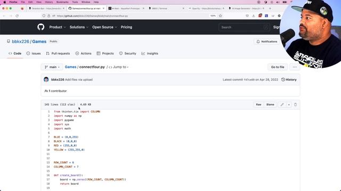Image resolution: width=341 pixels, height=191 pixels.
Task: Open the Projects tab
Action: tap(105, 53)
